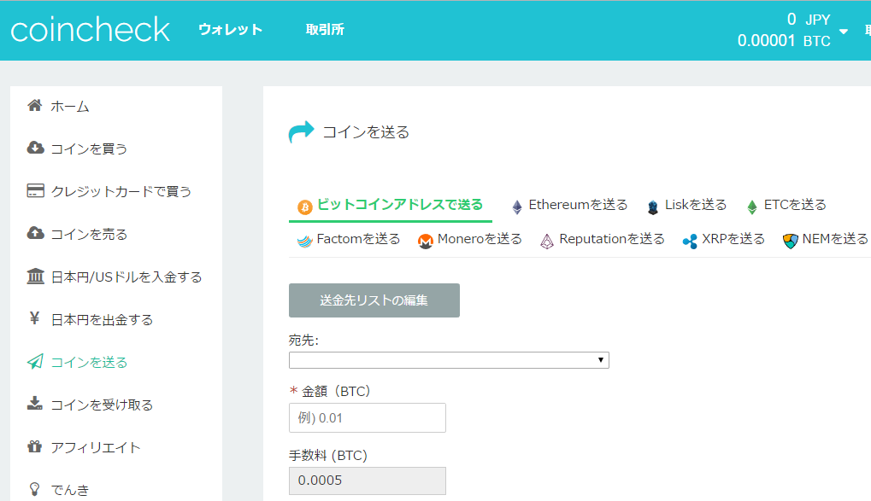Open the Moneroを送る tab
This screenshot has width=871, height=501.
point(470,240)
